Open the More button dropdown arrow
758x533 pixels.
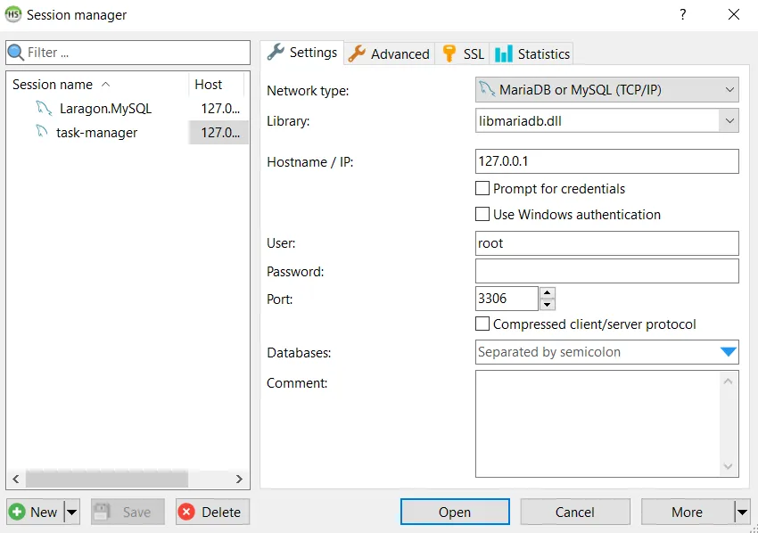pyautogui.click(x=742, y=512)
